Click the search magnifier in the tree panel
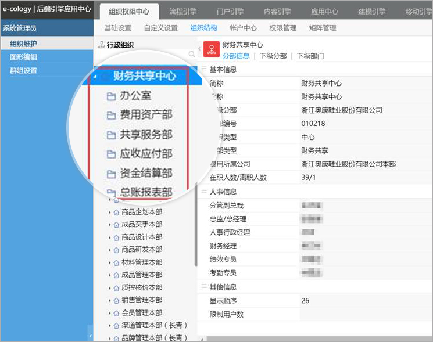The width and height of the screenshot is (433, 342). [192, 54]
